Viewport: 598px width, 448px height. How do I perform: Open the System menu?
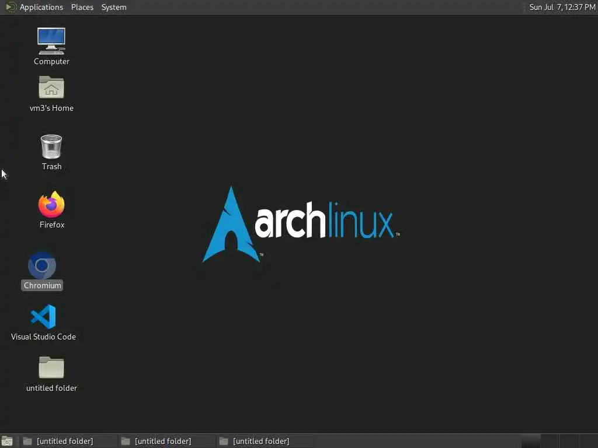[x=114, y=7]
